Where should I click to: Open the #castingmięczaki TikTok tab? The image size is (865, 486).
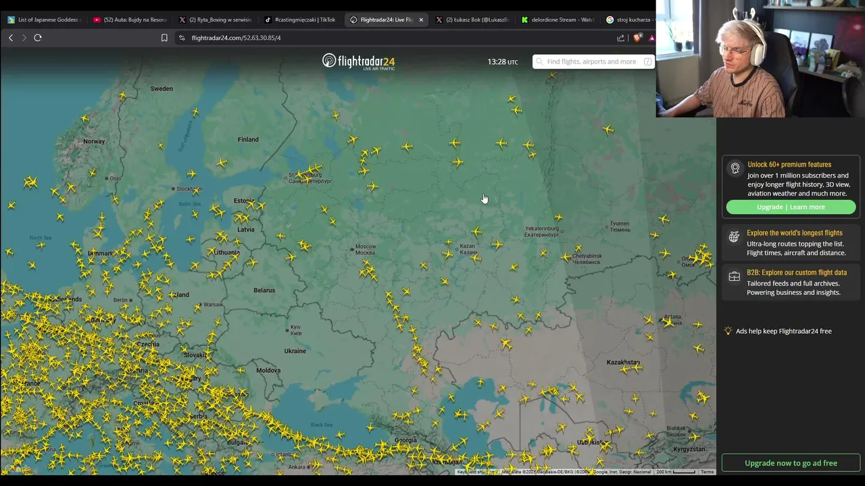click(300, 20)
